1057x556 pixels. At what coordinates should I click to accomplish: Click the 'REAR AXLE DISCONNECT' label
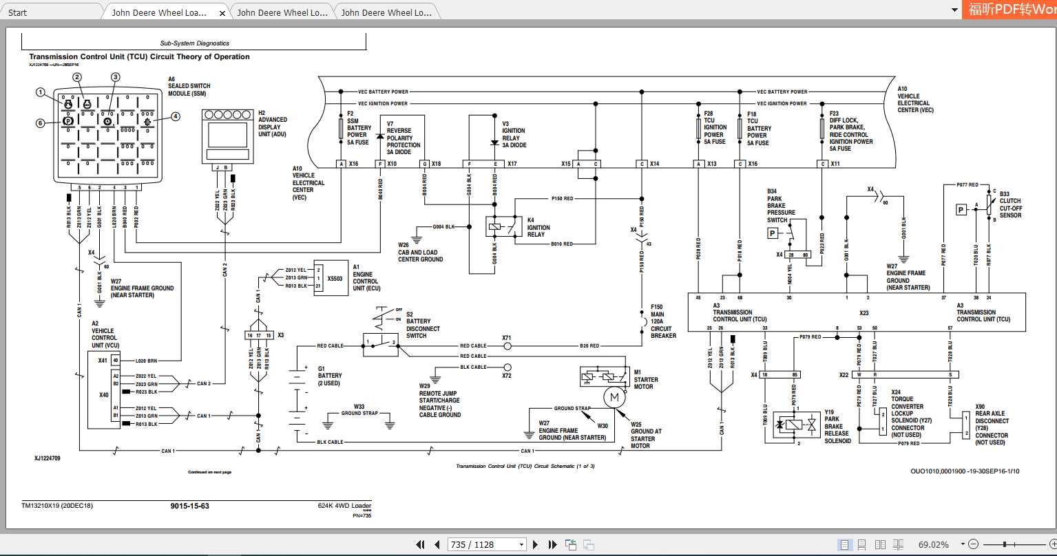pyautogui.click(x=992, y=417)
